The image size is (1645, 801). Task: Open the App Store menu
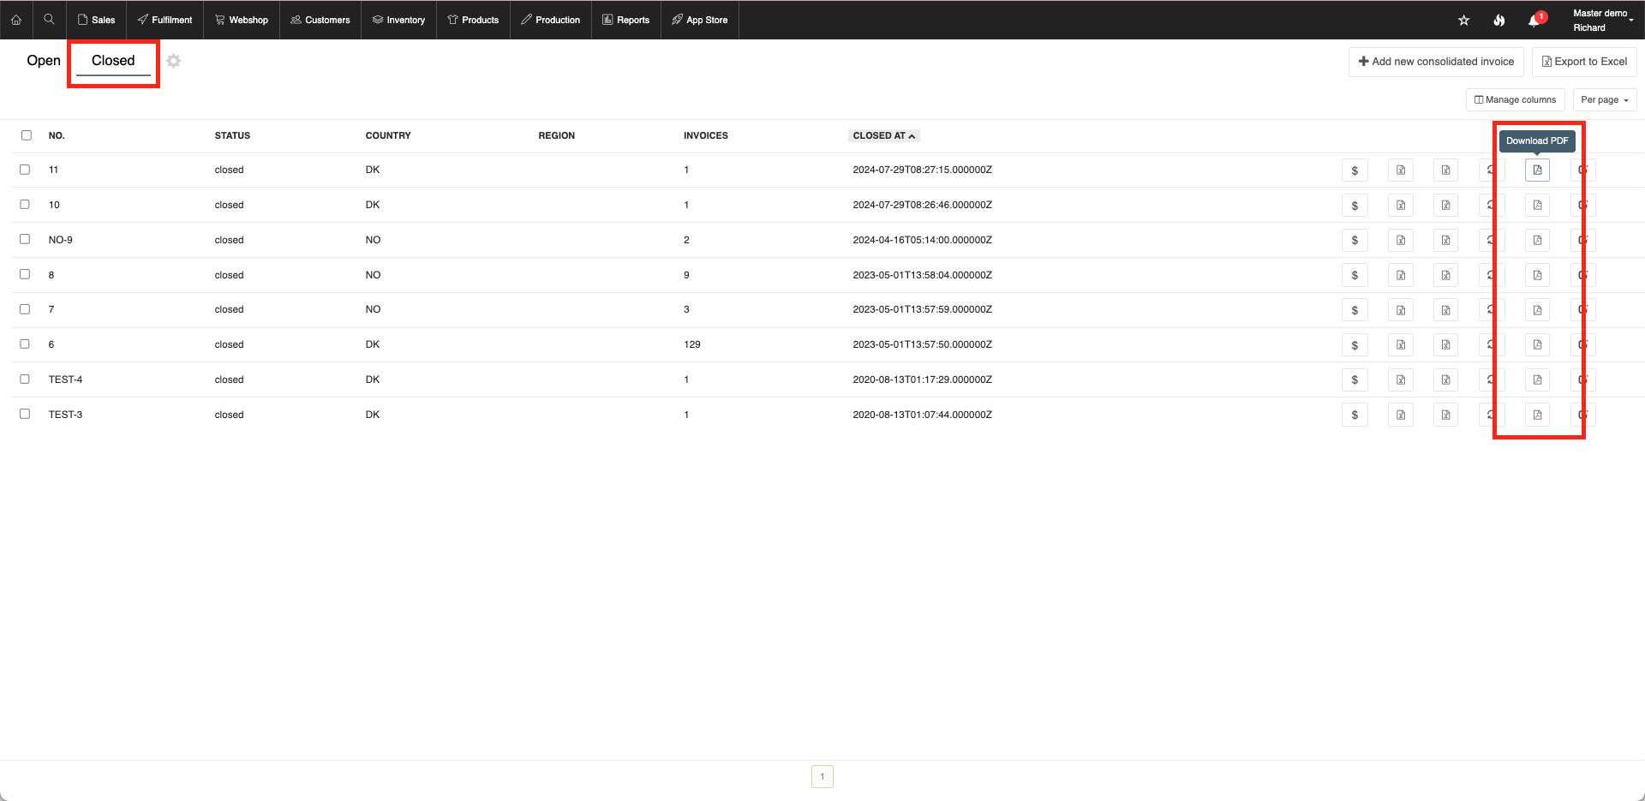pyautogui.click(x=700, y=20)
